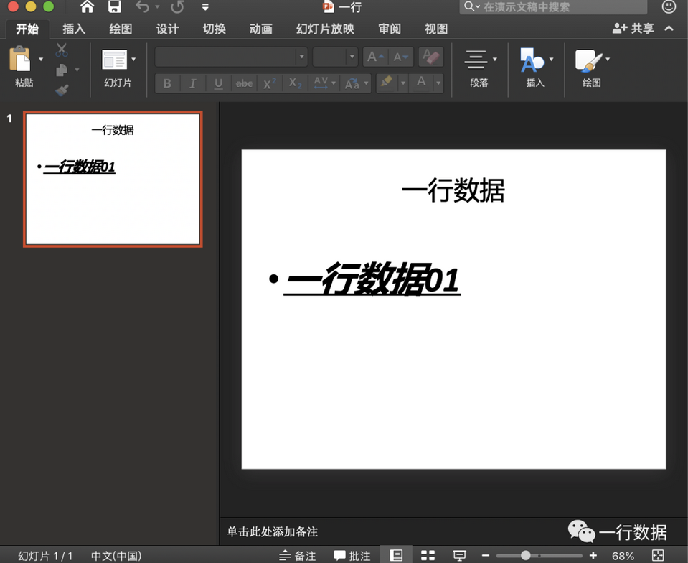
Task: Switch to slide sorter view
Action: pyautogui.click(x=428, y=556)
